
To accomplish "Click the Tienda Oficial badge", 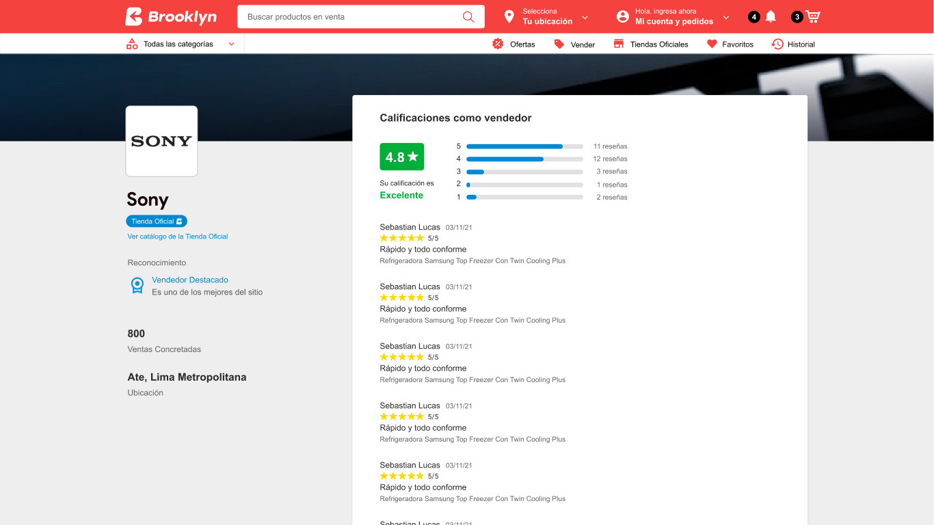I will [x=157, y=221].
